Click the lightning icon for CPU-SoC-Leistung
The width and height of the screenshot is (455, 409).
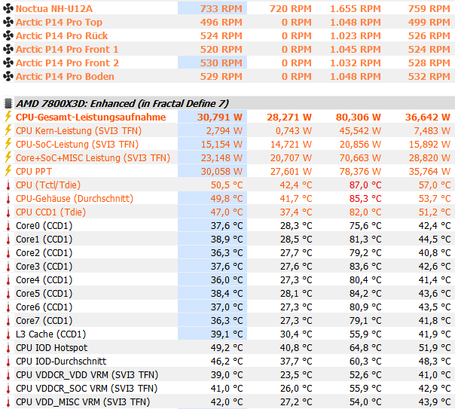(x=8, y=144)
